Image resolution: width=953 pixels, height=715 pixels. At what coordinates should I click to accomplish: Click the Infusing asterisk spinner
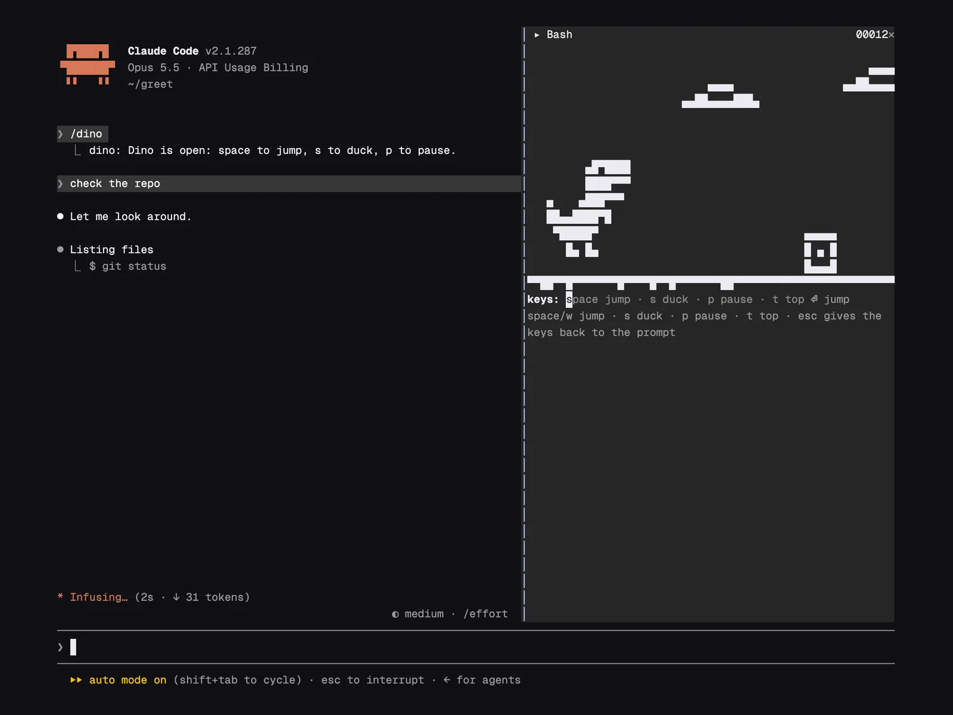(x=60, y=596)
